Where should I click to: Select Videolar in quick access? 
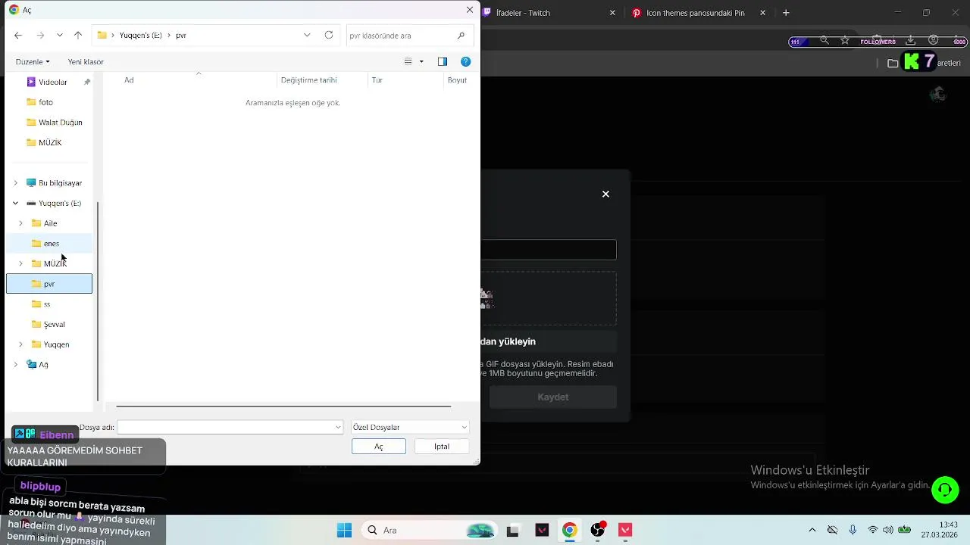(x=52, y=82)
